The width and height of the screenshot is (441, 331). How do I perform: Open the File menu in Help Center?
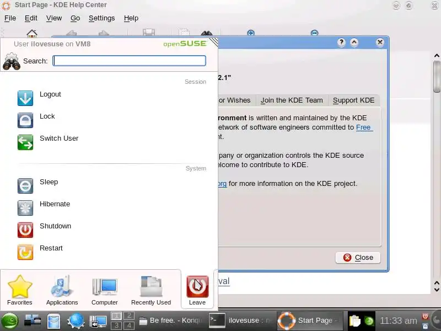(10, 18)
